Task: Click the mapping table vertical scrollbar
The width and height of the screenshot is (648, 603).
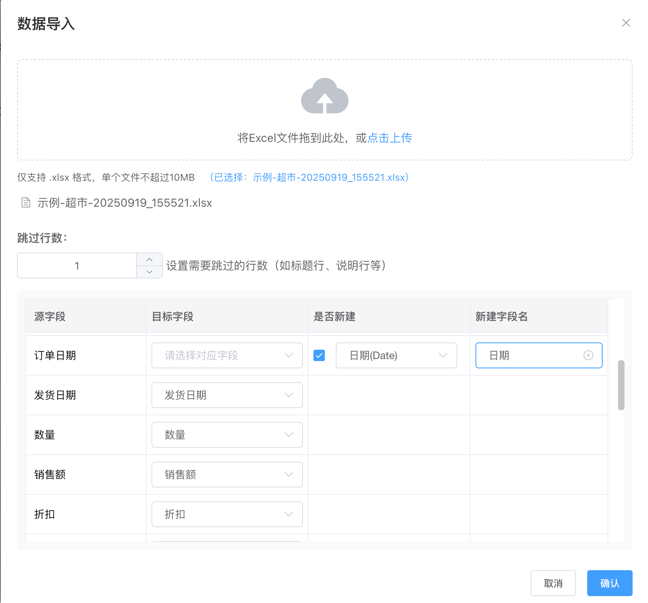Action: (x=621, y=385)
